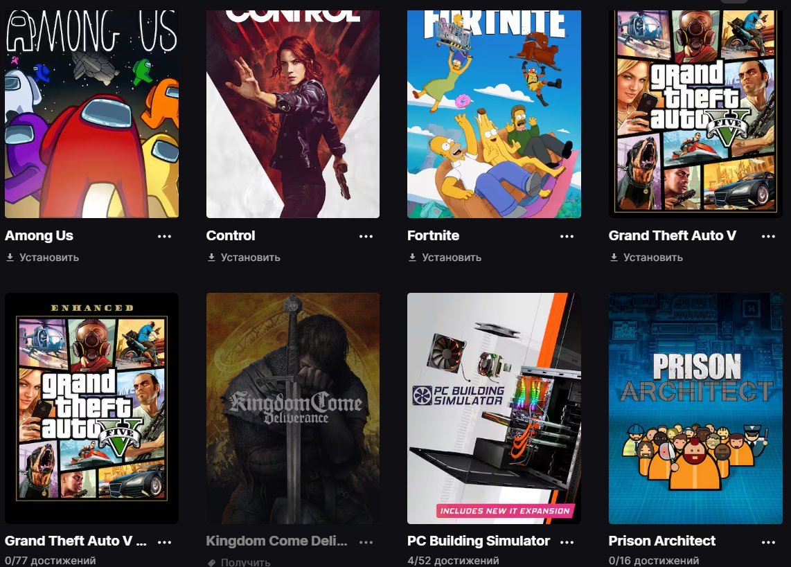Open the three-dot menu for Prison Architect
This screenshot has height=567, width=791.
(768, 542)
